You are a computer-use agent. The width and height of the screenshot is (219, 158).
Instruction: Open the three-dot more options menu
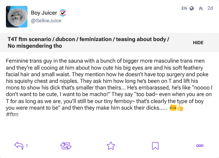[x=200, y=146]
